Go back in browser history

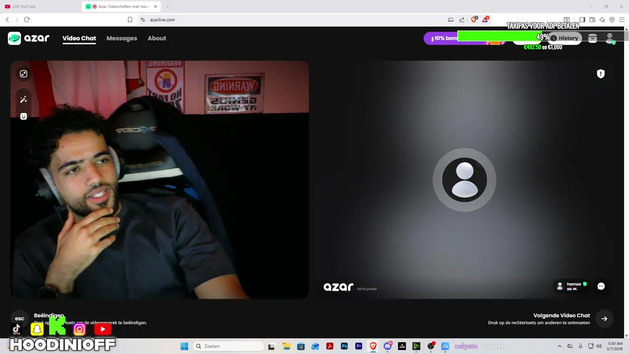(7, 20)
